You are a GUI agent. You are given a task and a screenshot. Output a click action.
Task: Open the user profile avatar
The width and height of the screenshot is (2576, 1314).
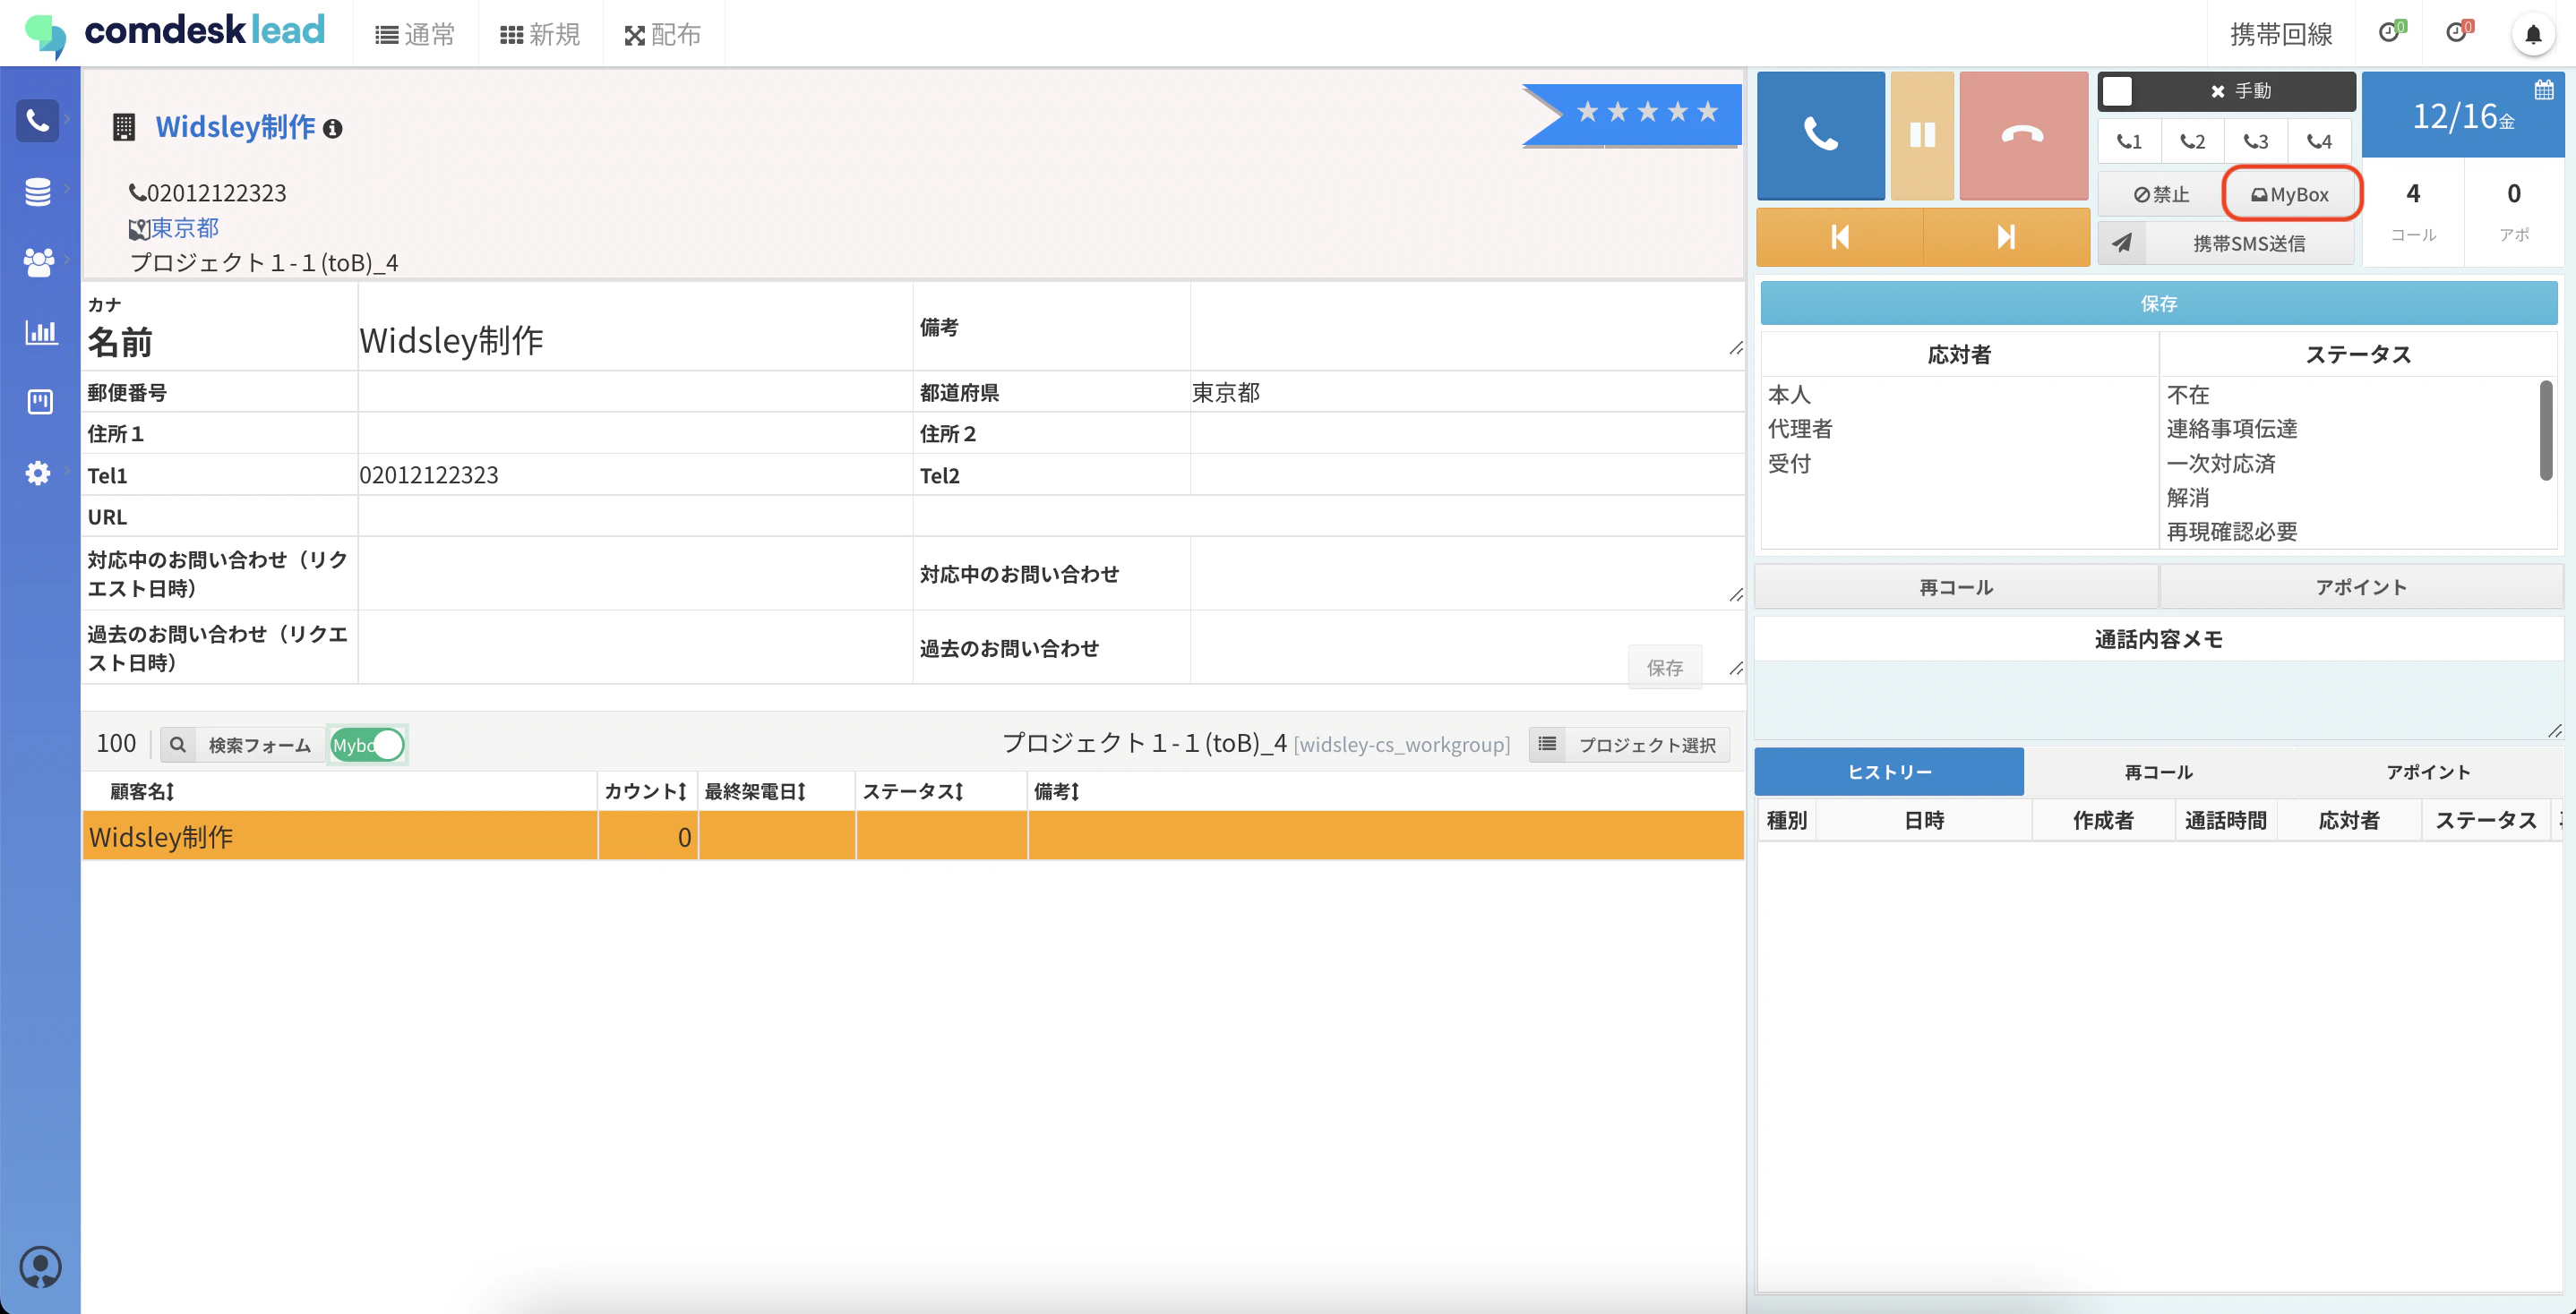point(40,1267)
